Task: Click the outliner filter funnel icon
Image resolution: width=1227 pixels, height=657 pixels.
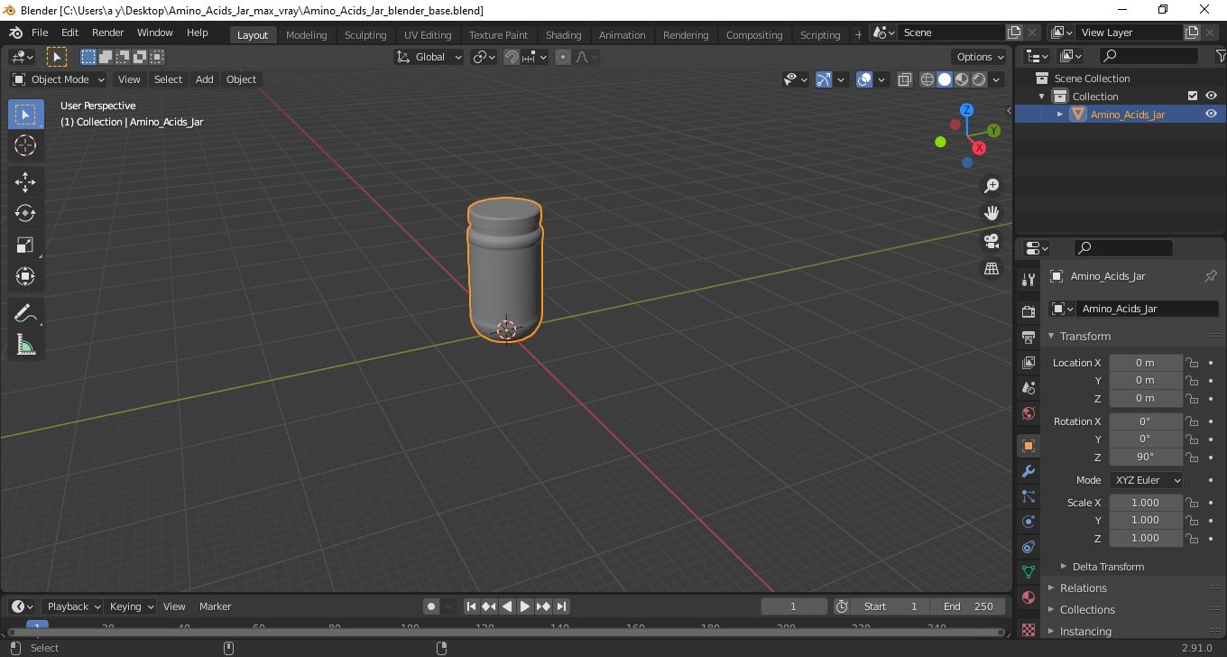Action: tap(1221, 56)
